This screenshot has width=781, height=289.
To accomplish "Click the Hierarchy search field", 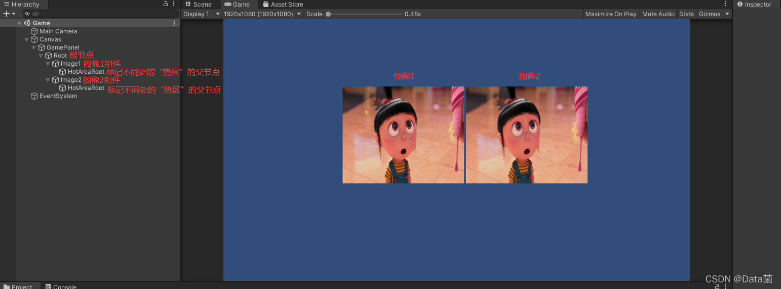I will 101,14.
